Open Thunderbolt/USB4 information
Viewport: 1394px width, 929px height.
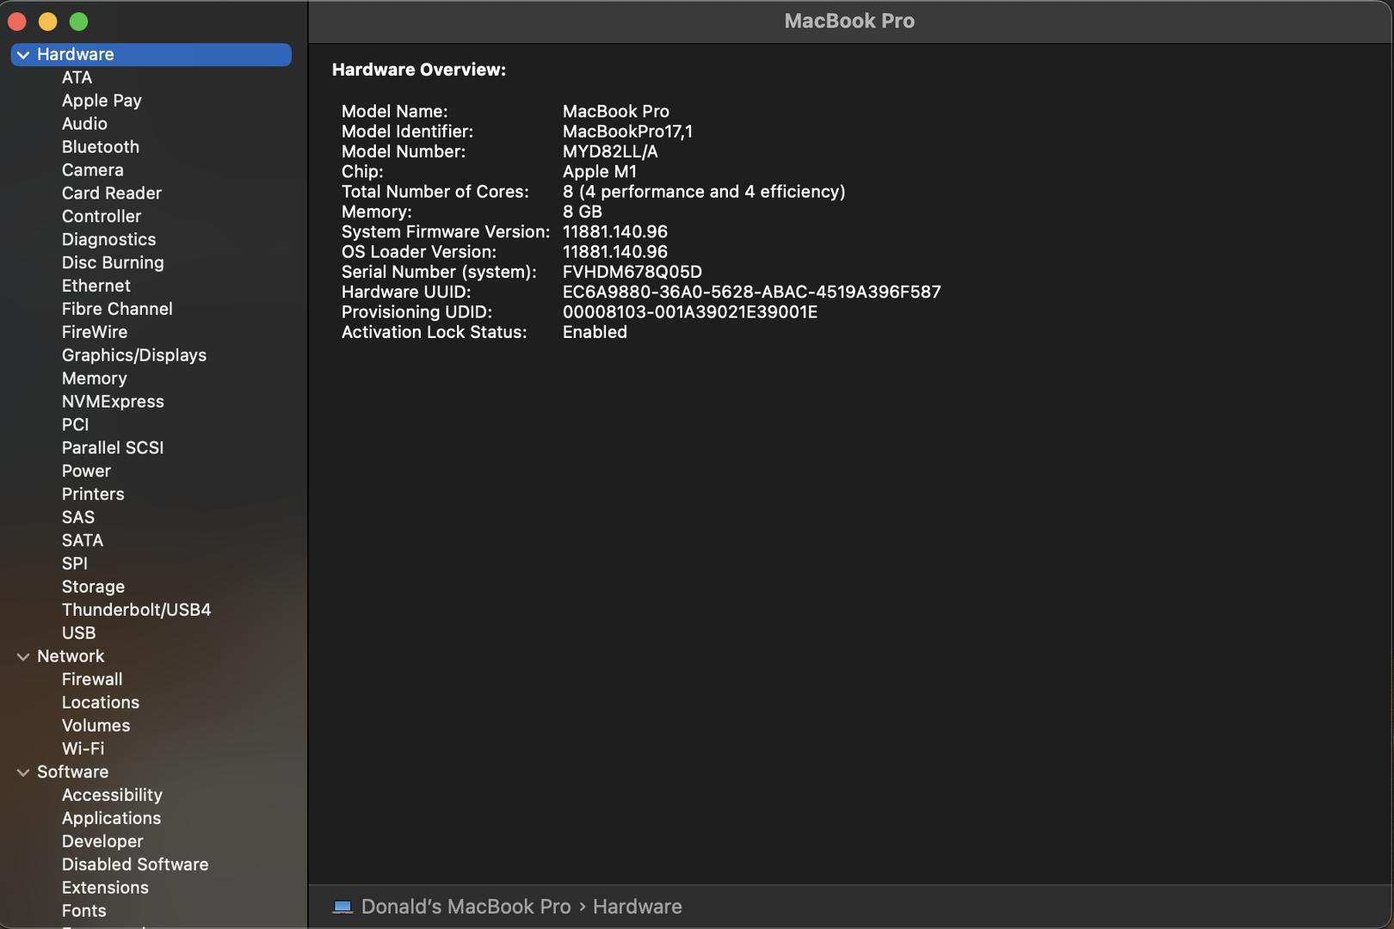coord(136,611)
